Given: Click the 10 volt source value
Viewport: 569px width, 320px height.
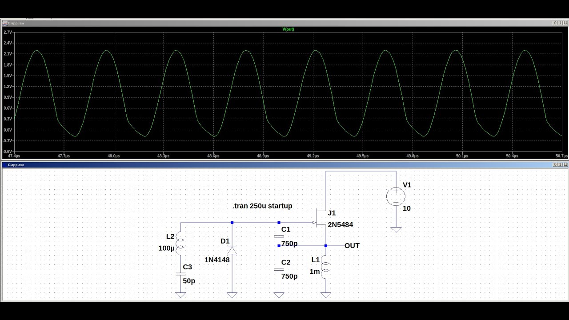Looking at the screenshot, I should [x=407, y=208].
